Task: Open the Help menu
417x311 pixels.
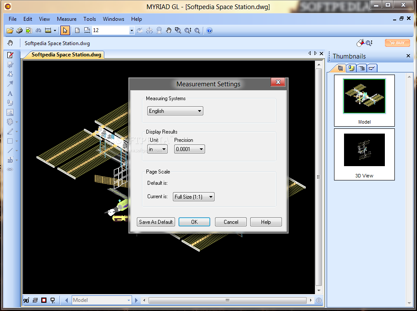Action: [136, 19]
